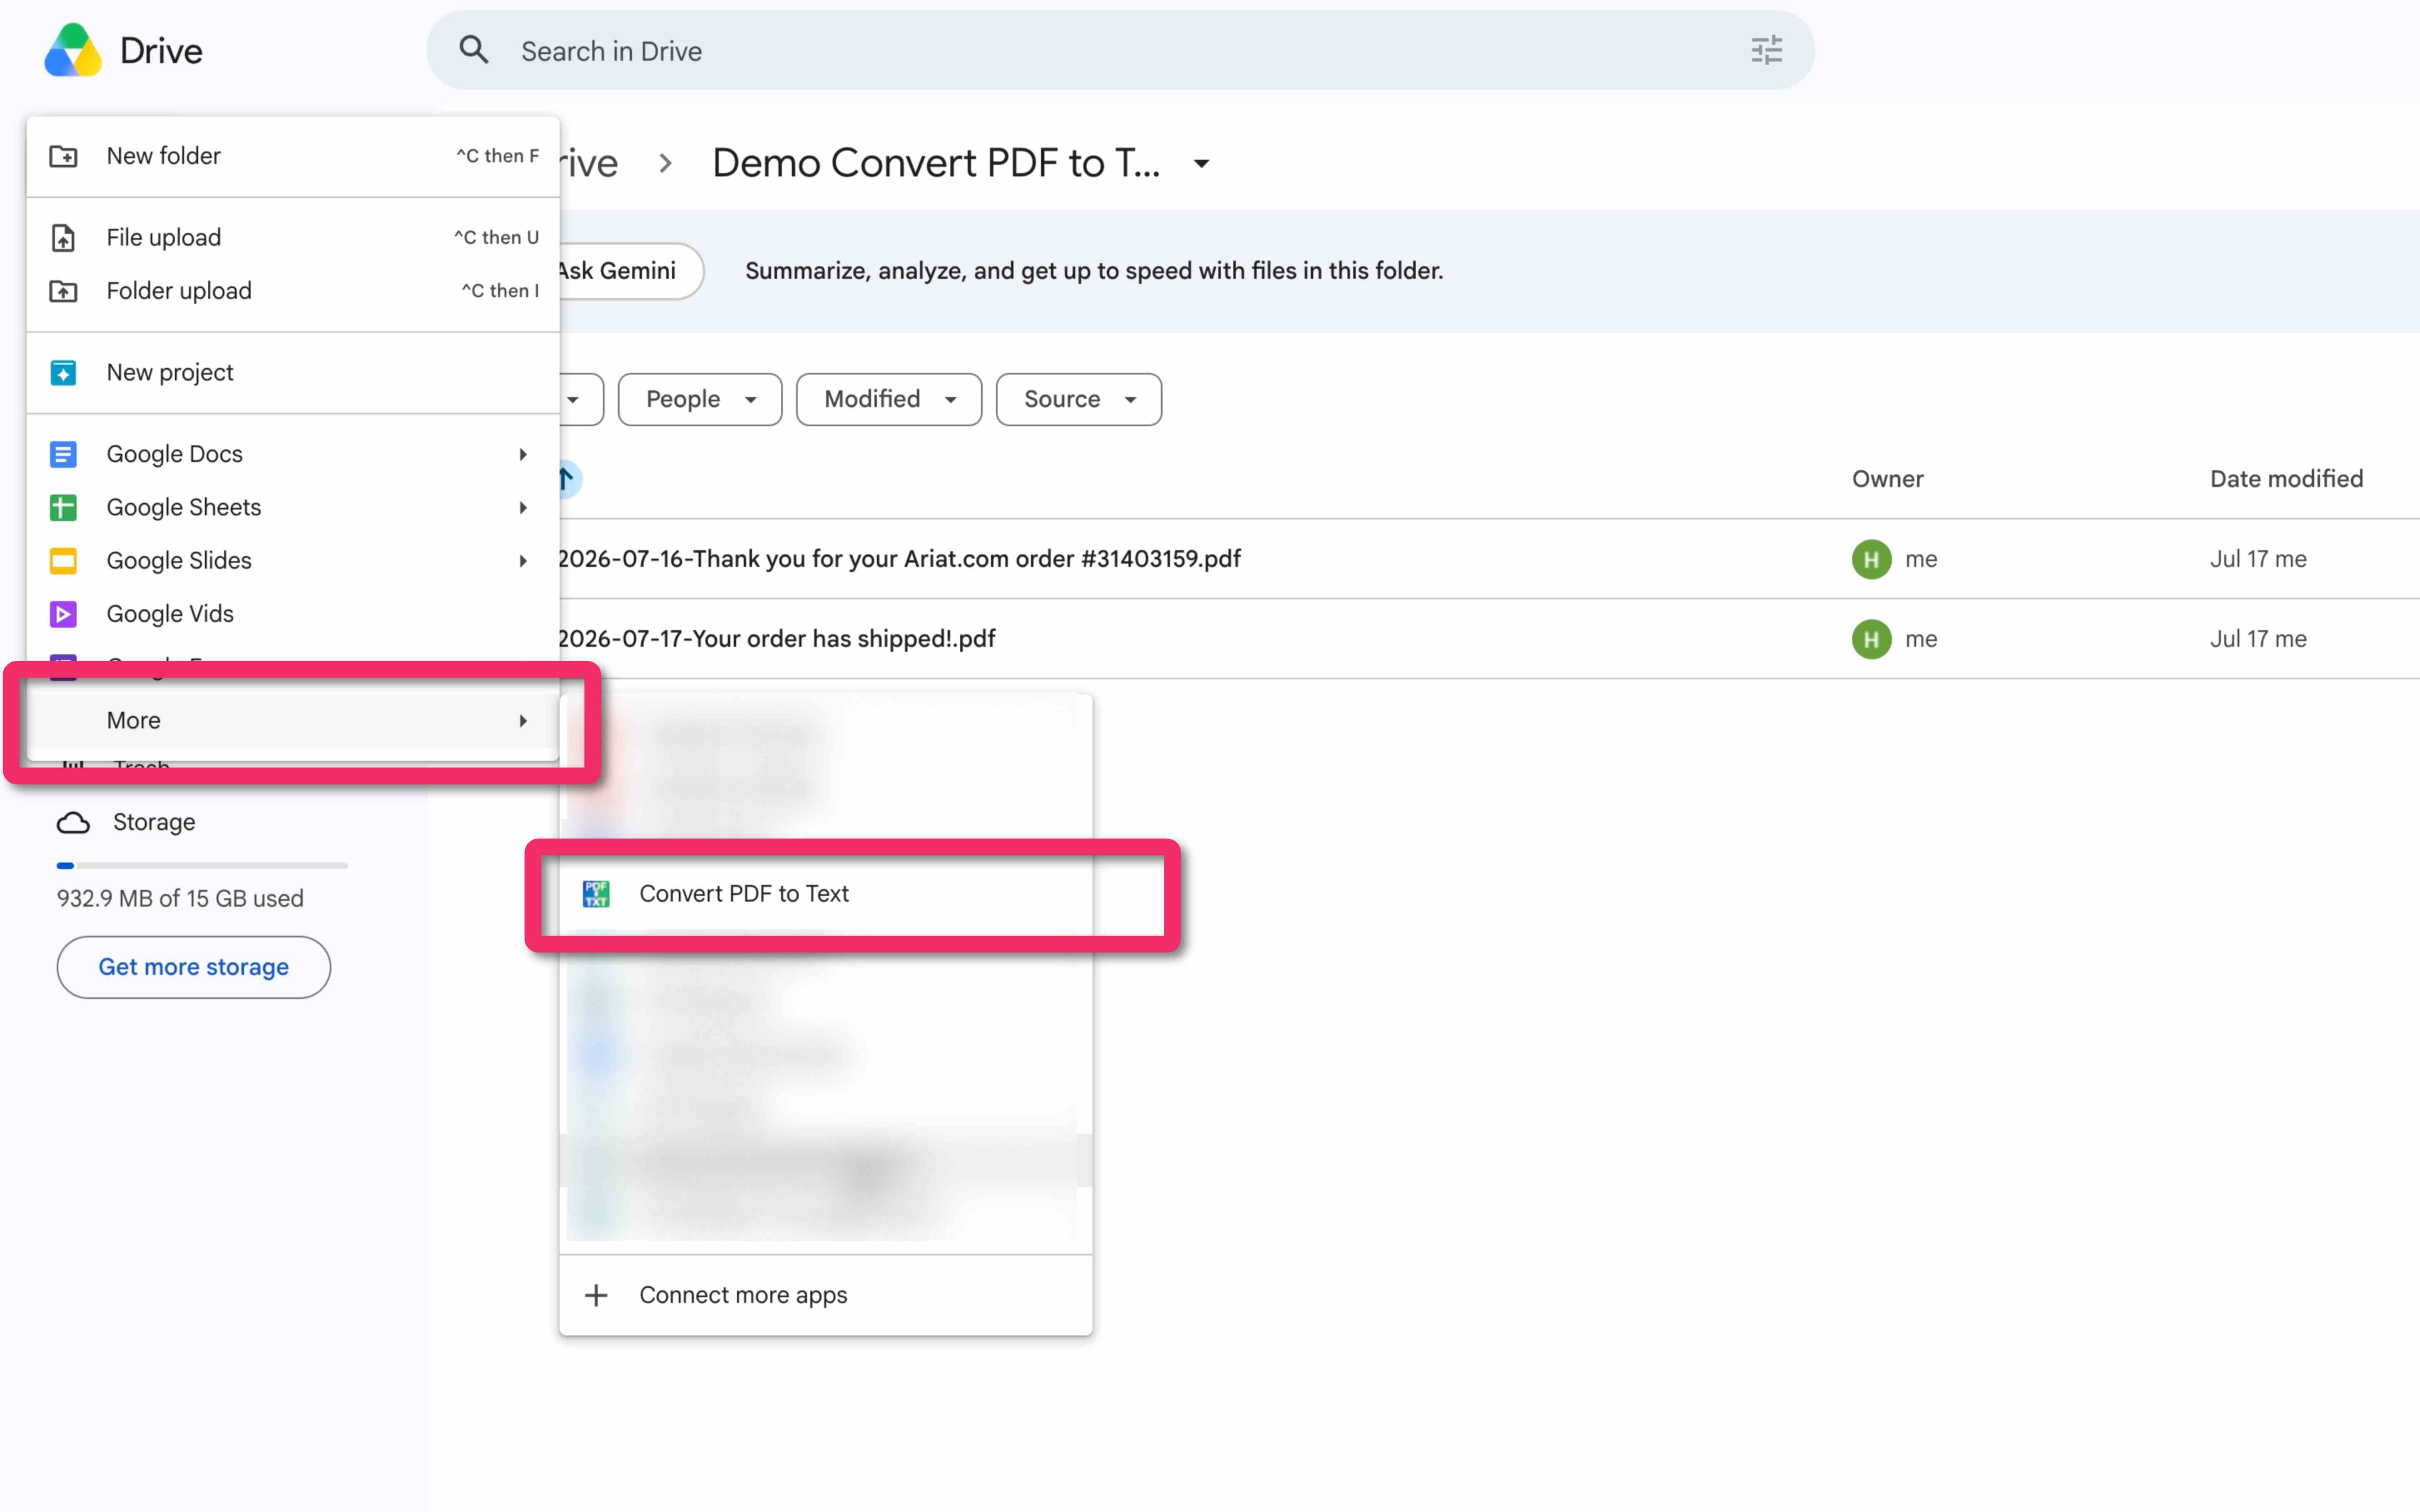This screenshot has width=2420, height=1512.
Task: Click owner avatar on the order has shipped row
Action: [1871, 639]
